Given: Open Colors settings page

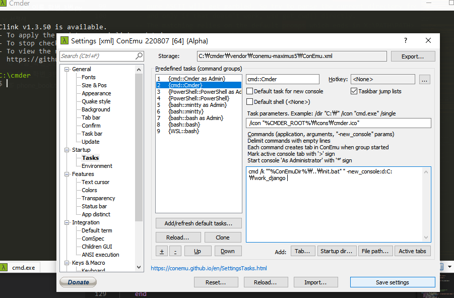Looking at the screenshot, I should [x=89, y=190].
